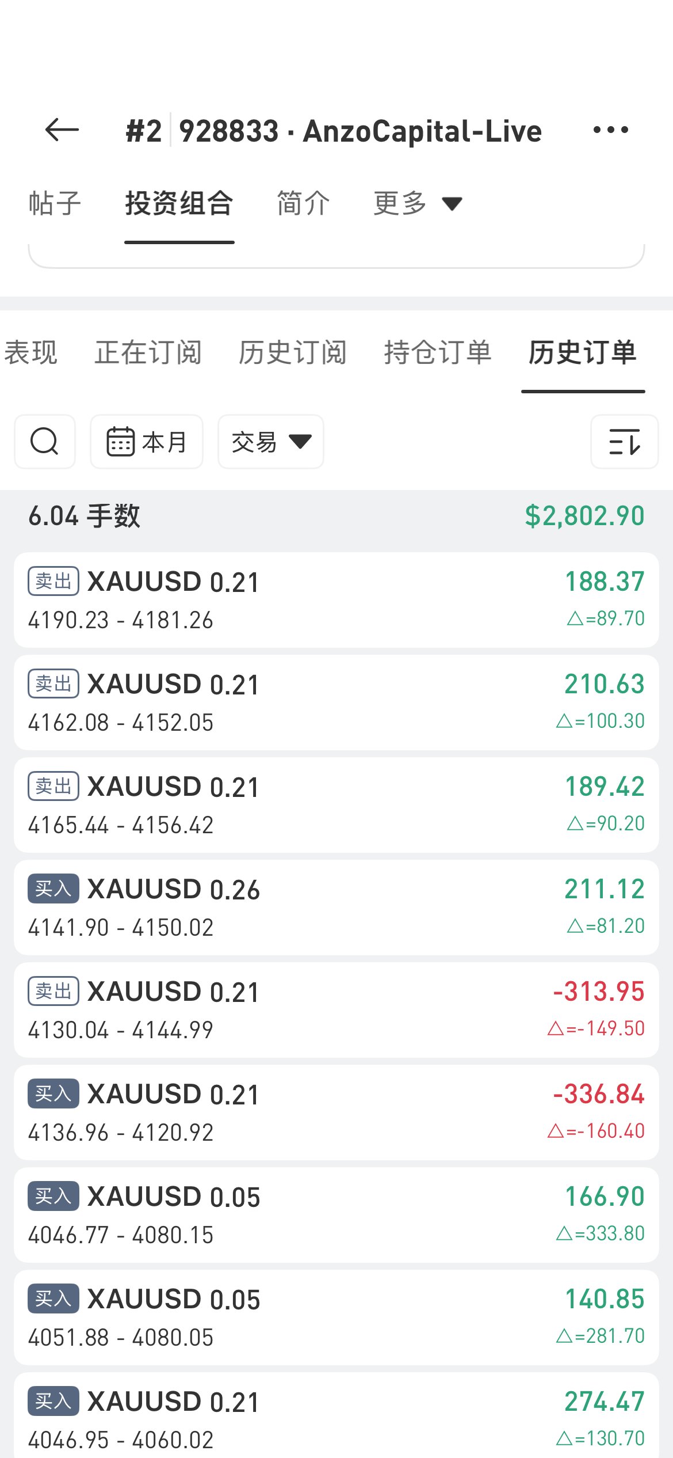Open the sort order icon
Image resolution: width=673 pixels, height=1458 pixels.
[x=624, y=442]
